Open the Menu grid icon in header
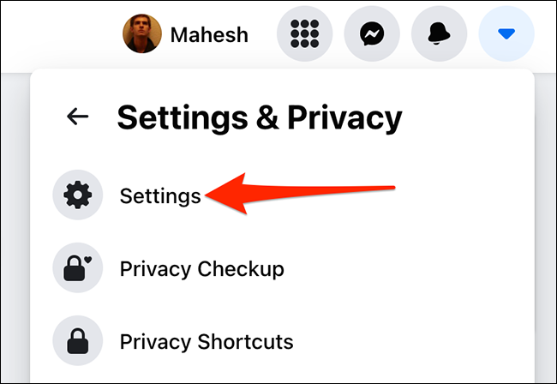This screenshot has height=384, width=557. 304,33
